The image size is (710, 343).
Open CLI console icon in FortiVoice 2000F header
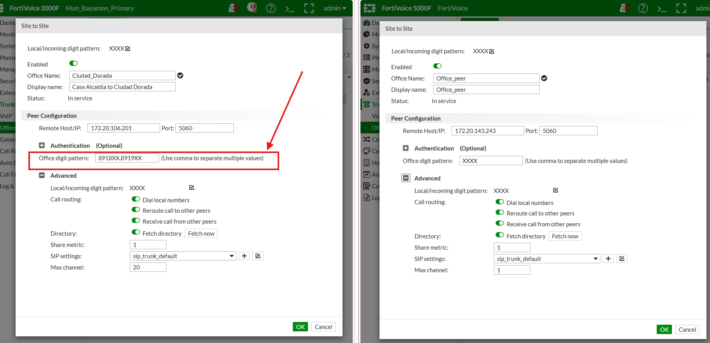[290, 9]
